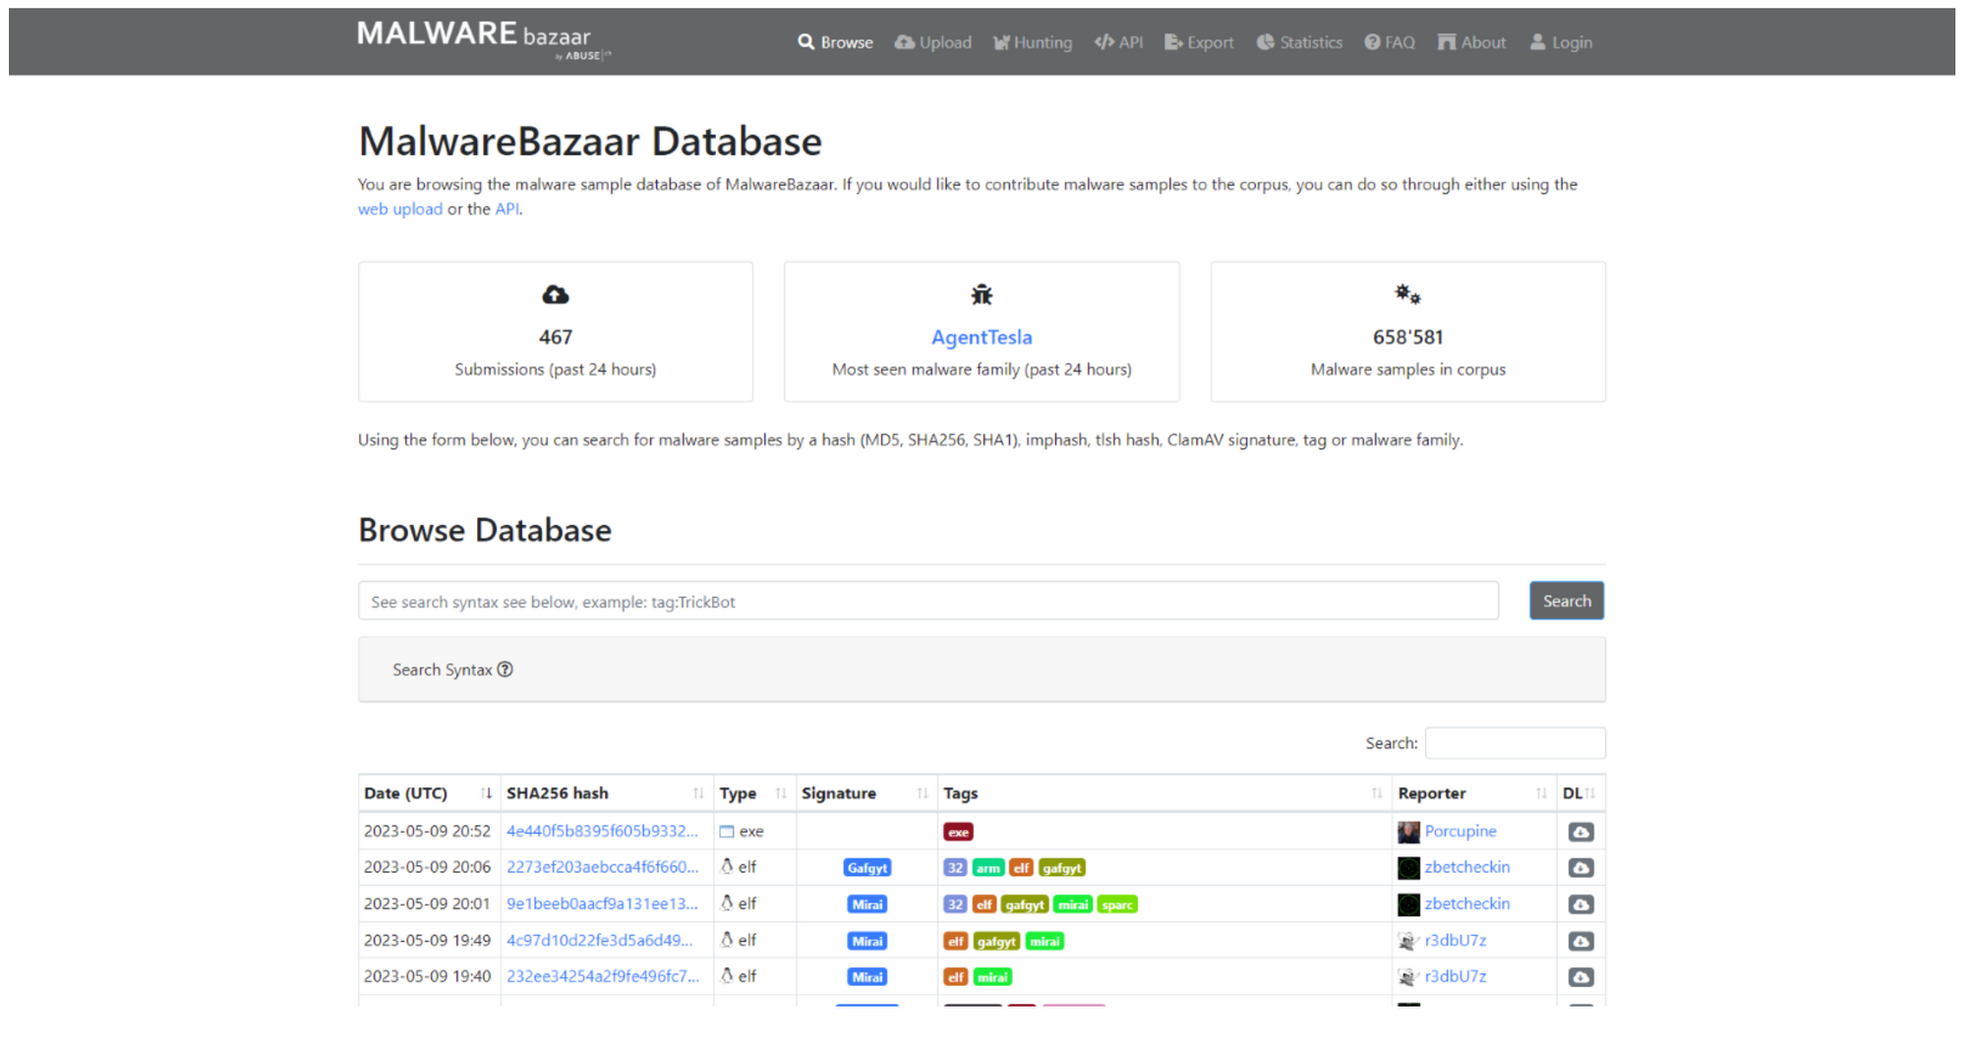Image resolution: width=1967 pixels, height=1050 pixels.
Task: Click Mirai signature badge in 19:49 row
Action: tap(866, 941)
